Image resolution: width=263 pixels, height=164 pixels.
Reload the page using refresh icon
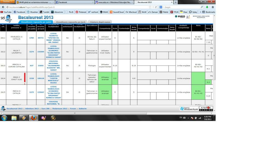[x=156, y=7]
